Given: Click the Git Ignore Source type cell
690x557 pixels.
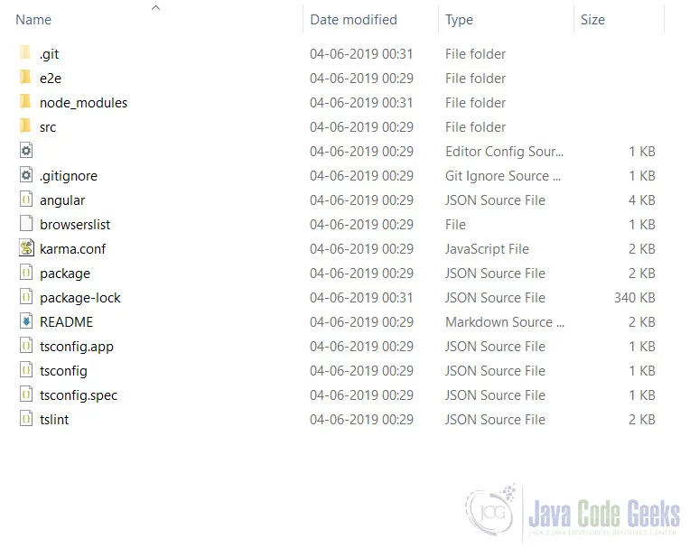Looking at the screenshot, I should click(x=503, y=176).
